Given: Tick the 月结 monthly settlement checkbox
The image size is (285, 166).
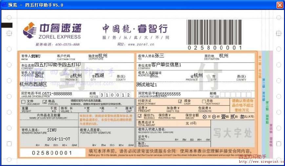Looking at the screenshot, I should click(x=204, y=101).
